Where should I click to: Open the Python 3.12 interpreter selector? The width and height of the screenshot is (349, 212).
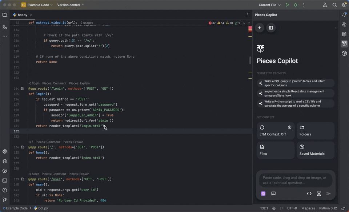click(x=328, y=208)
